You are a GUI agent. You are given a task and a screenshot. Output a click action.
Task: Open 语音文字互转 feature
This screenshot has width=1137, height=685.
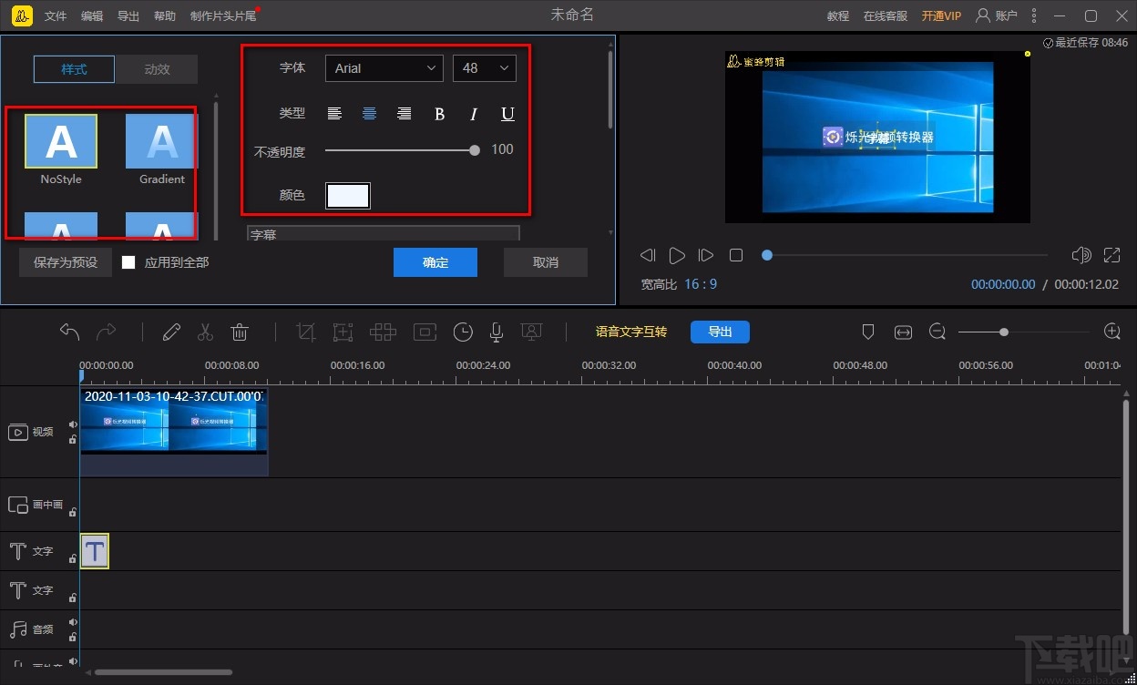click(631, 332)
